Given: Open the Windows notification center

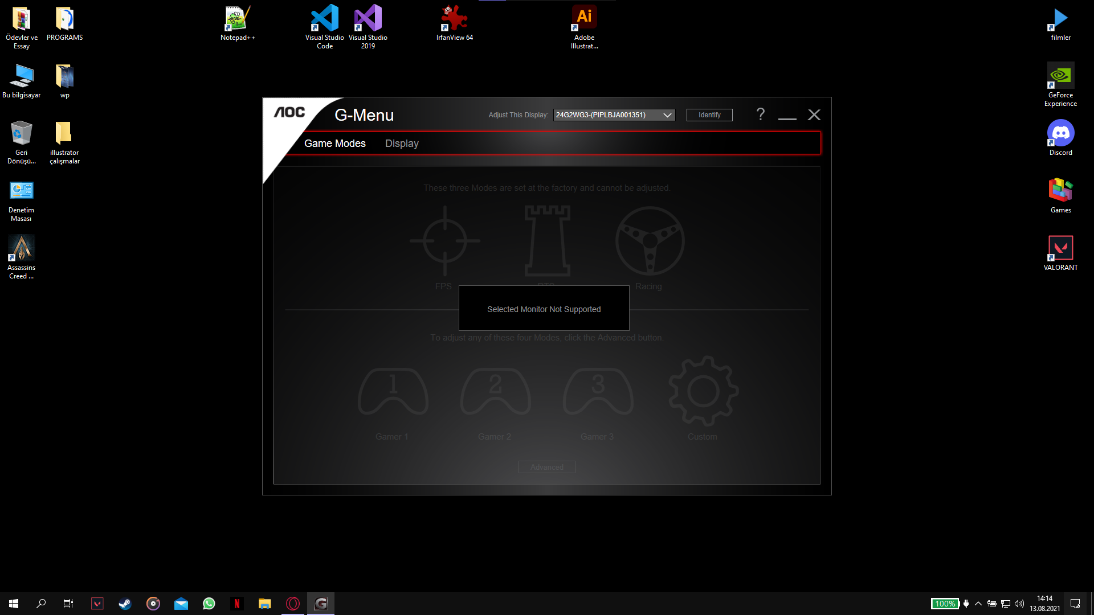Looking at the screenshot, I should pyautogui.click(x=1075, y=604).
